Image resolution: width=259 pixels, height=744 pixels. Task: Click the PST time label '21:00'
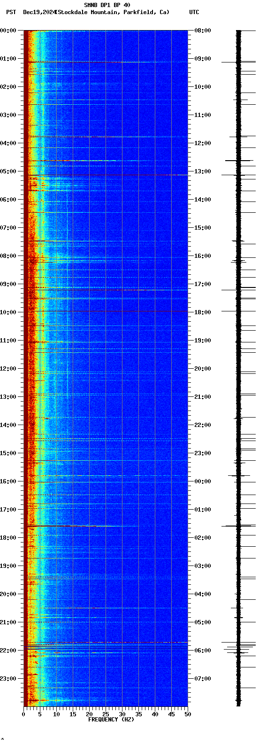pyautogui.click(x=8, y=622)
